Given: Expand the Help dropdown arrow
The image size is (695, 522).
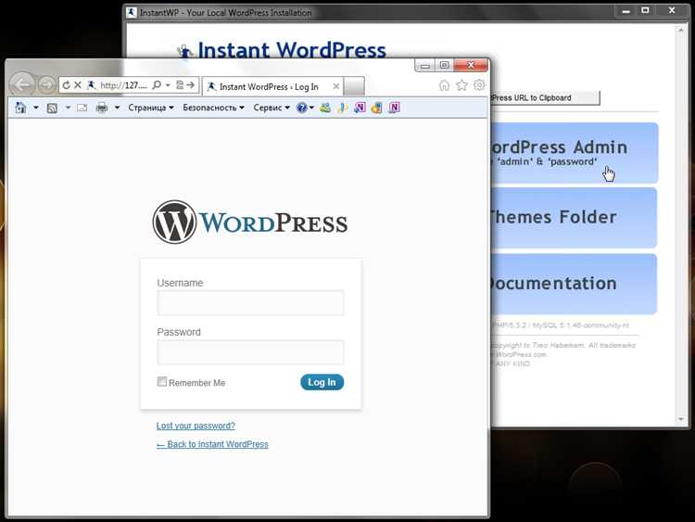Looking at the screenshot, I should pyautogui.click(x=311, y=108).
